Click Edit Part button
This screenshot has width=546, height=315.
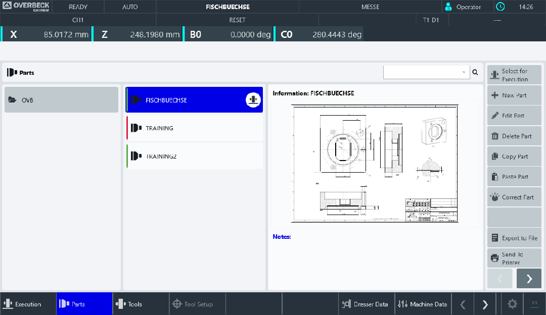(514, 116)
